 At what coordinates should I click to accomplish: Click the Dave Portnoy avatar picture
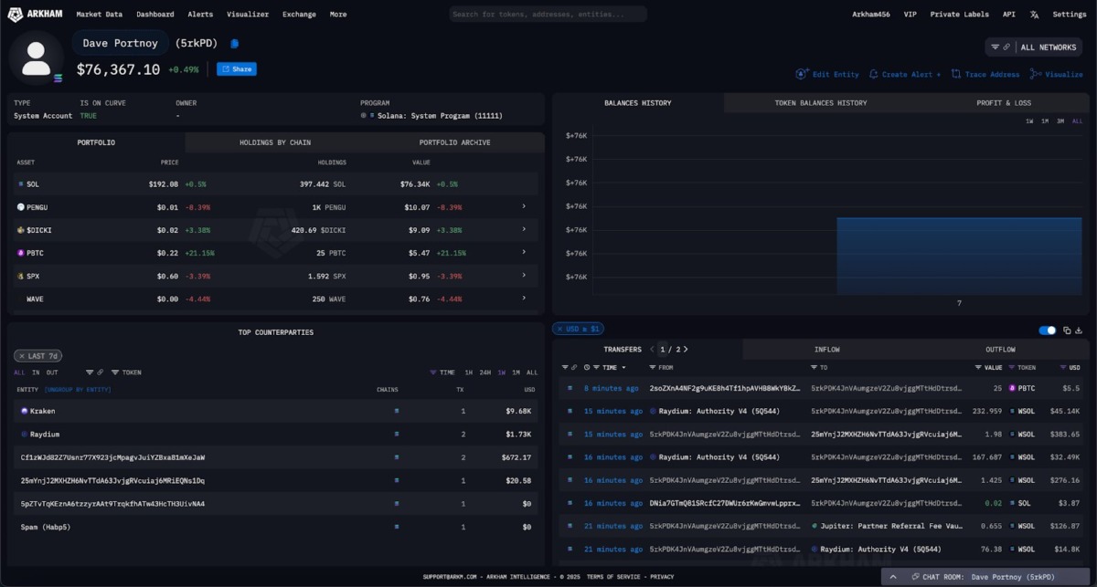[37, 58]
